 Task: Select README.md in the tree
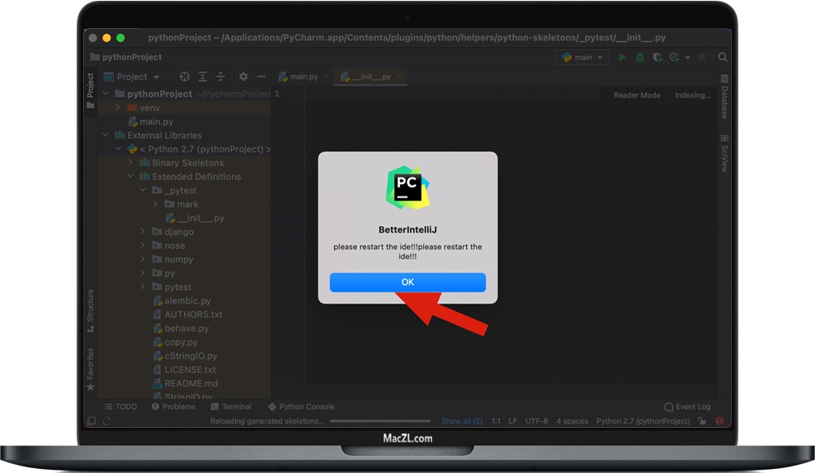185,383
